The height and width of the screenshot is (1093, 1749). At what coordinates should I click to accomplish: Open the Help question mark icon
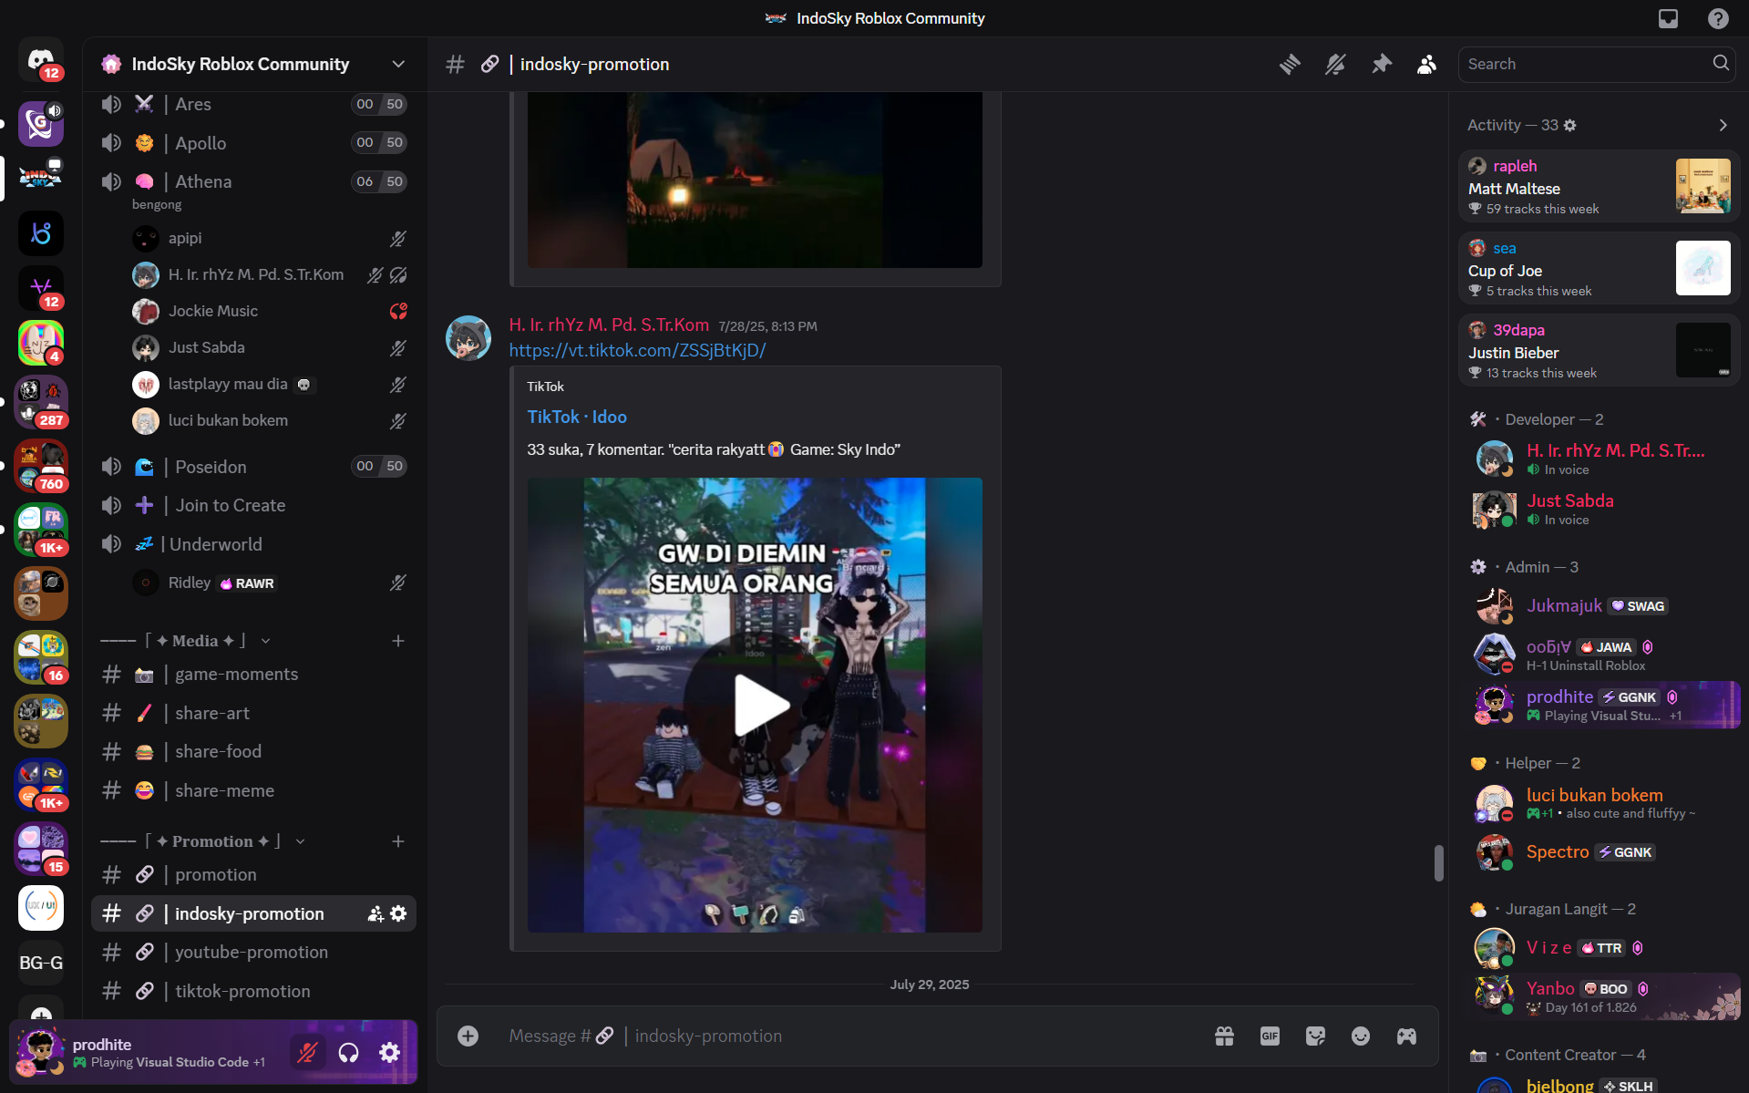click(1718, 18)
